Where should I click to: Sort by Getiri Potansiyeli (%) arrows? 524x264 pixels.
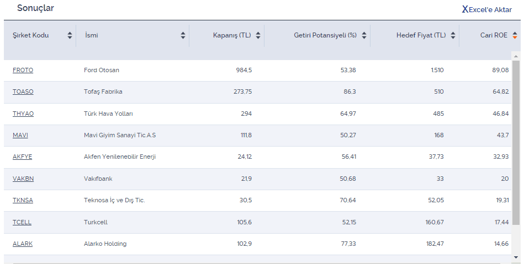(364, 35)
